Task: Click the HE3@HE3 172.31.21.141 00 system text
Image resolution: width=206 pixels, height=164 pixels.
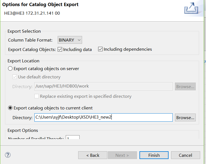Action: coord(32,13)
